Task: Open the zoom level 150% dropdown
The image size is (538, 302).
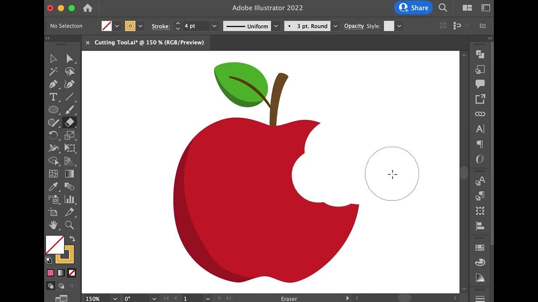Action: point(115,299)
